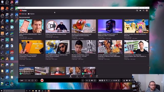
Task: Click the Windows Start button
Action: [x=2, y=91]
